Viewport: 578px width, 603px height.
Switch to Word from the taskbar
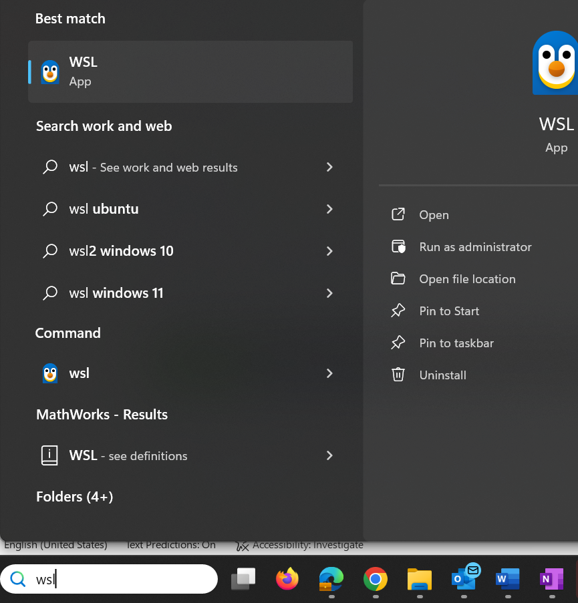508,579
